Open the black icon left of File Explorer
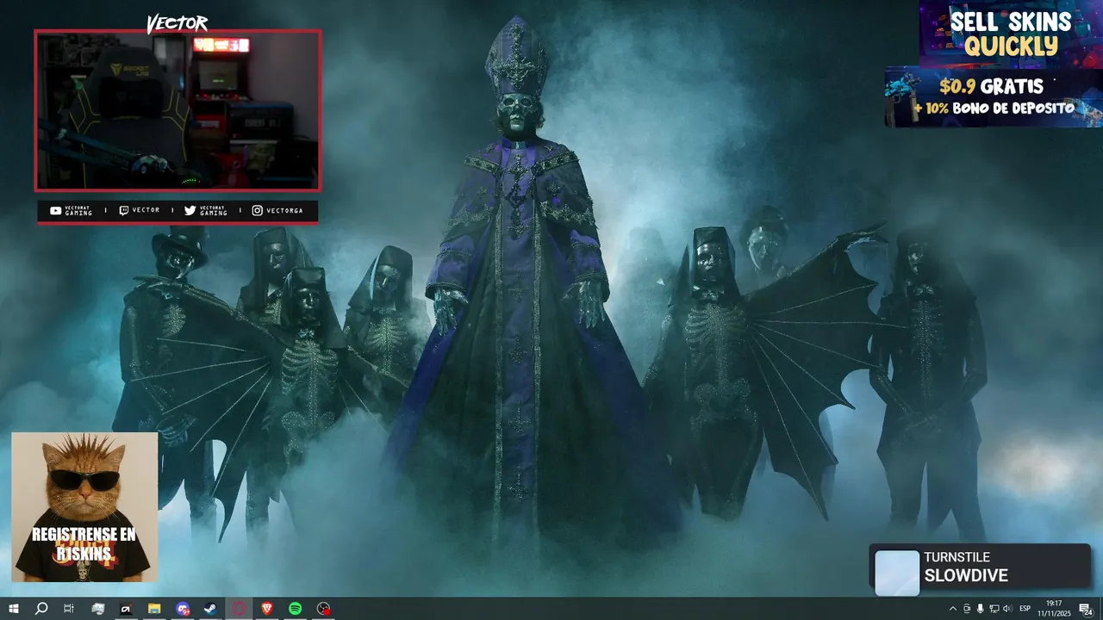This screenshot has height=620, width=1103. 126,609
